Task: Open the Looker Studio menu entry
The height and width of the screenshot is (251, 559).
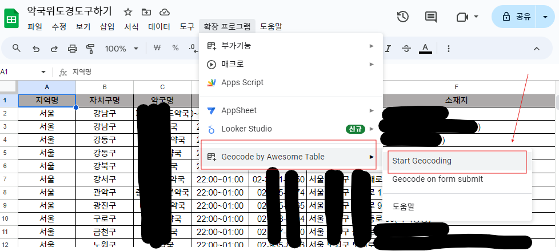Action: [291, 129]
